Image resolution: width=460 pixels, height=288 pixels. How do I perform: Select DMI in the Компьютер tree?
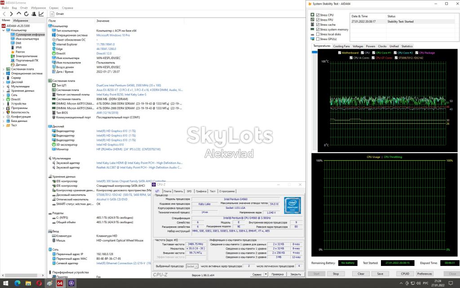(x=18, y=43)
